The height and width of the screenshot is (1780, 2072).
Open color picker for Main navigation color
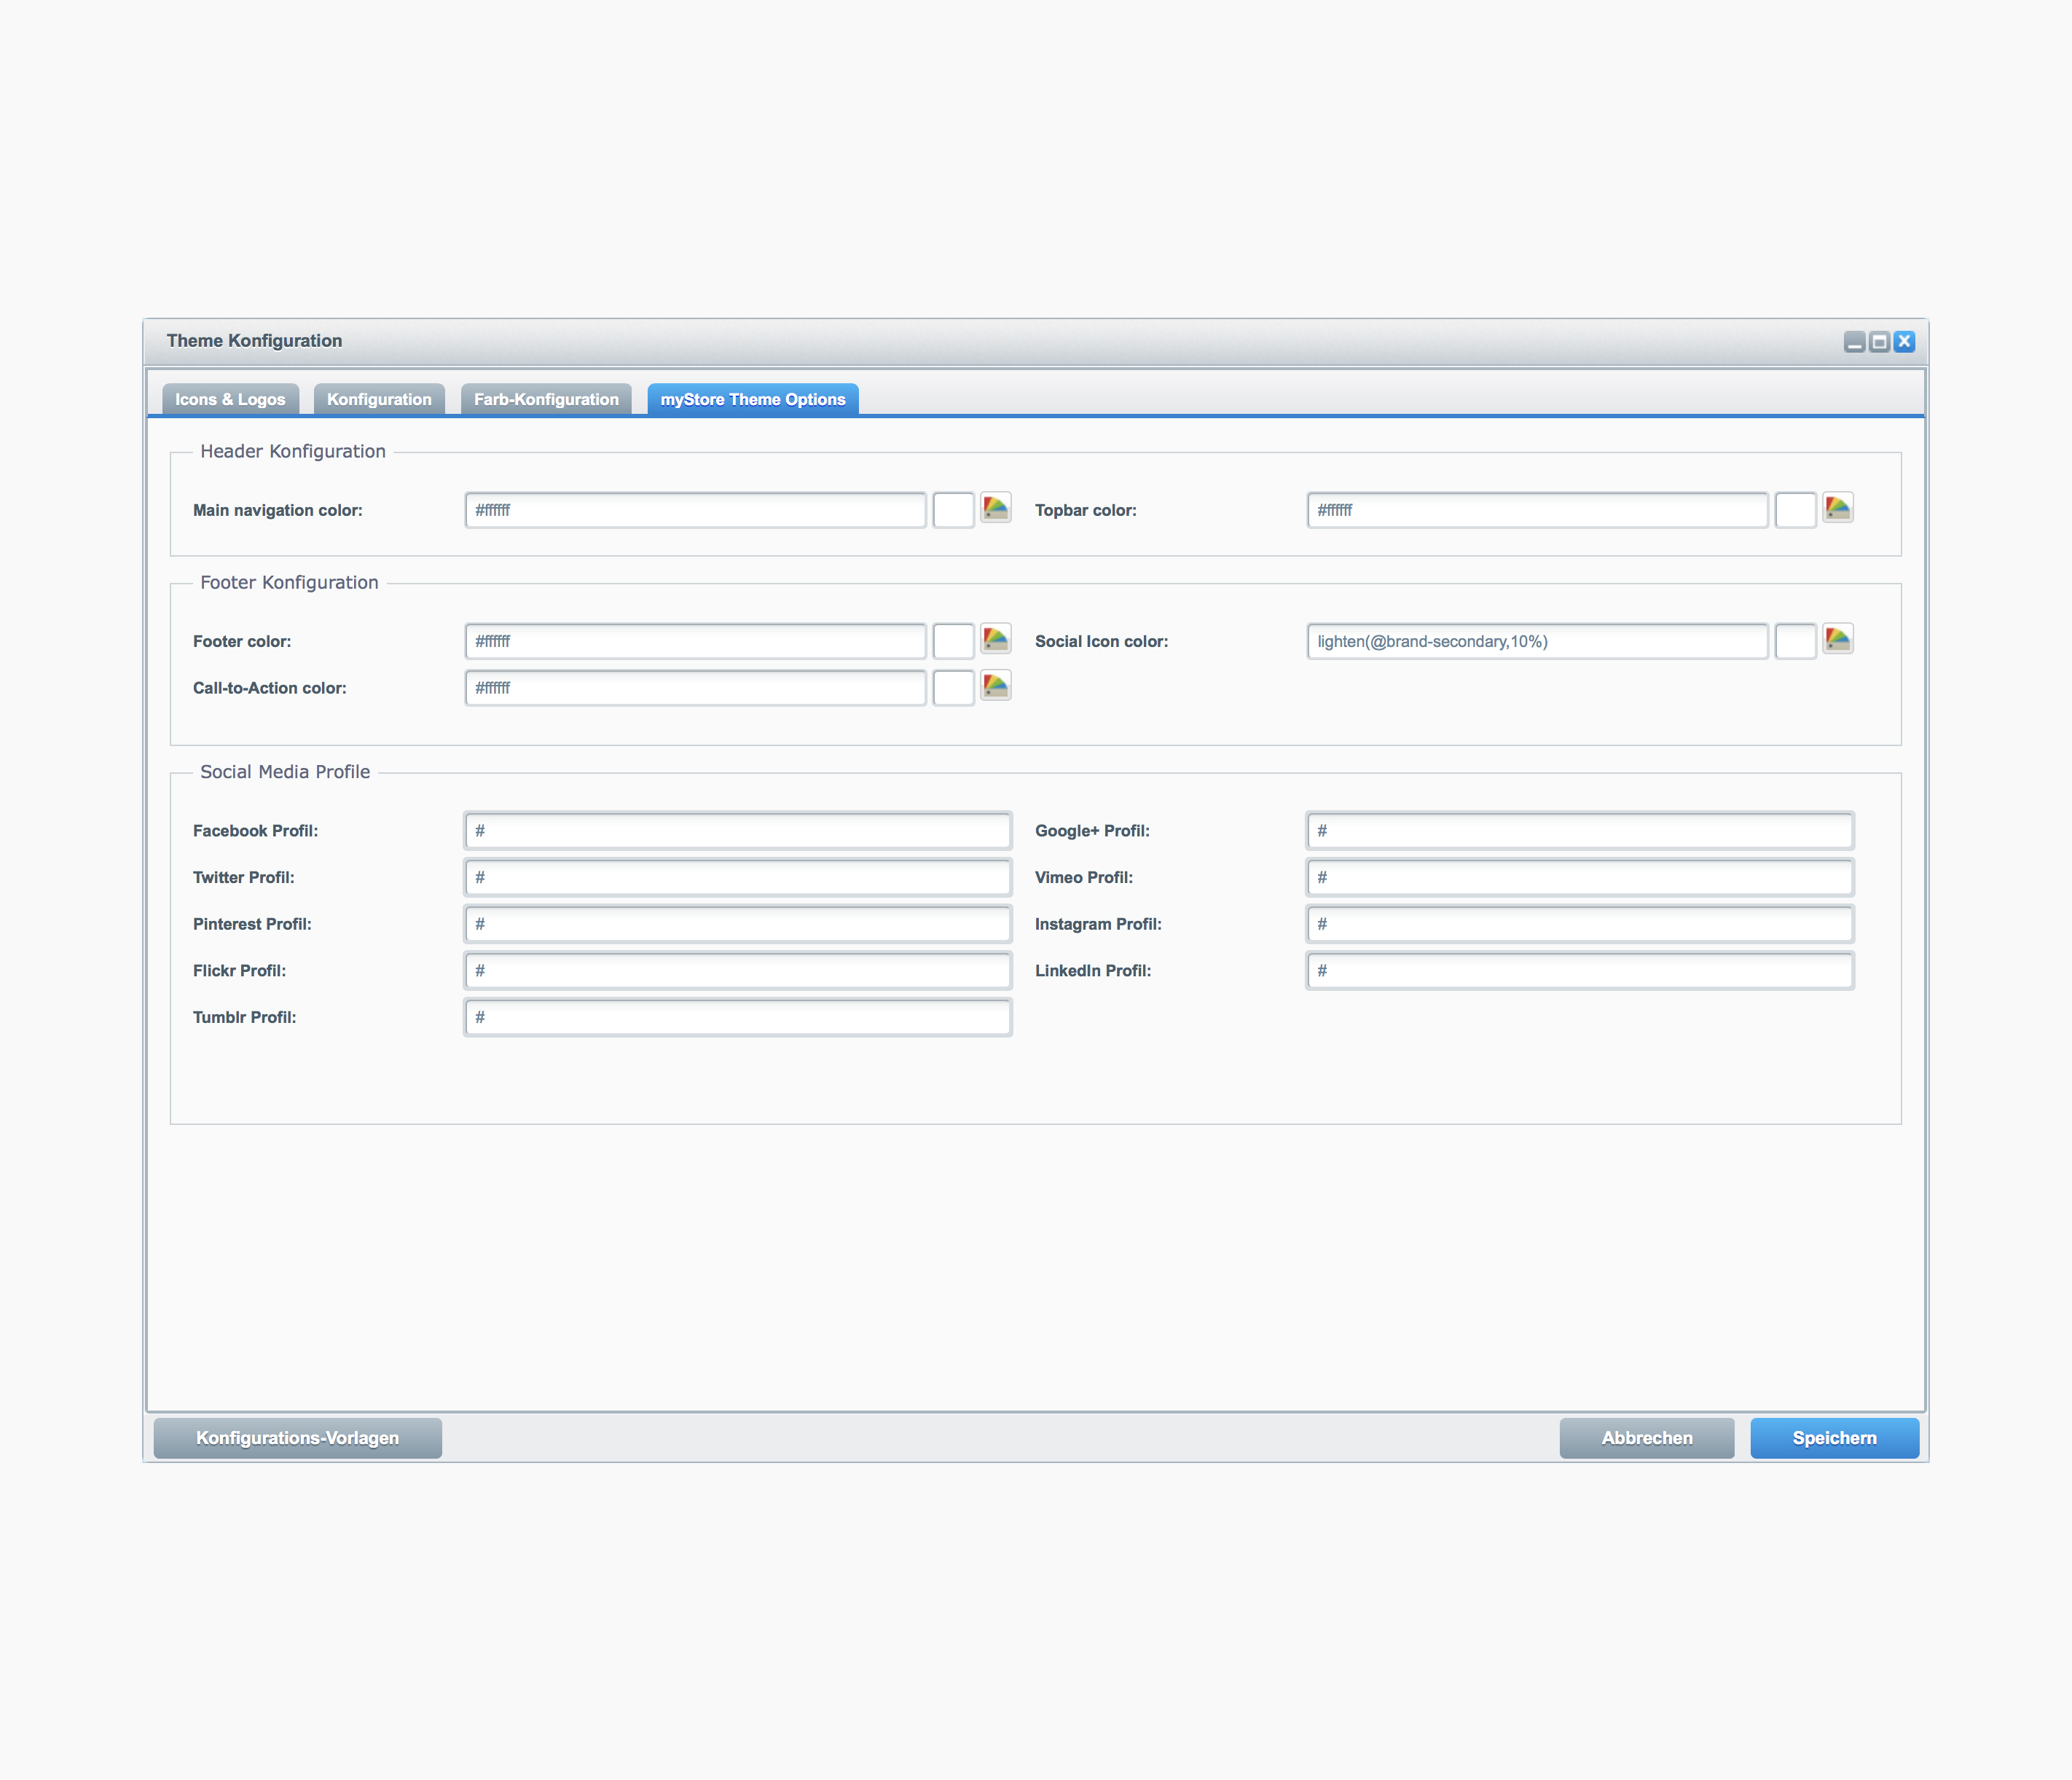(996, 508)
